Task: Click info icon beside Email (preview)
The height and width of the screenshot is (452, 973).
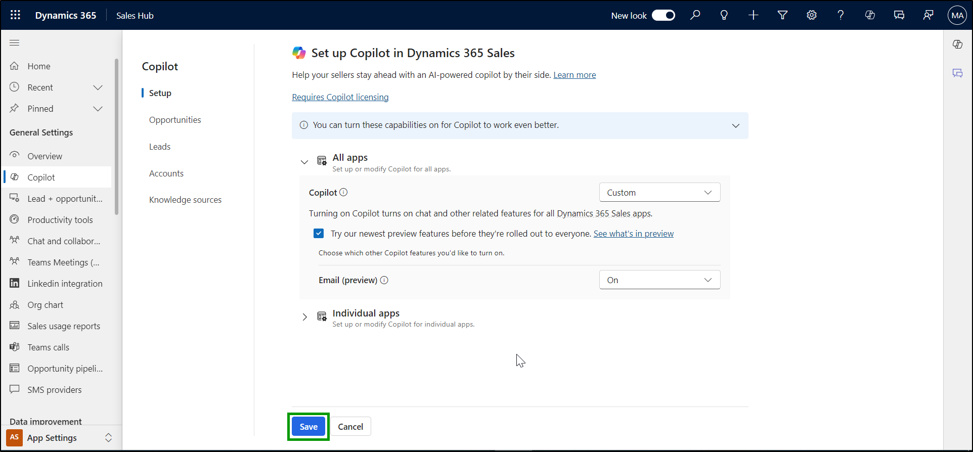Action: click(384, 280)
